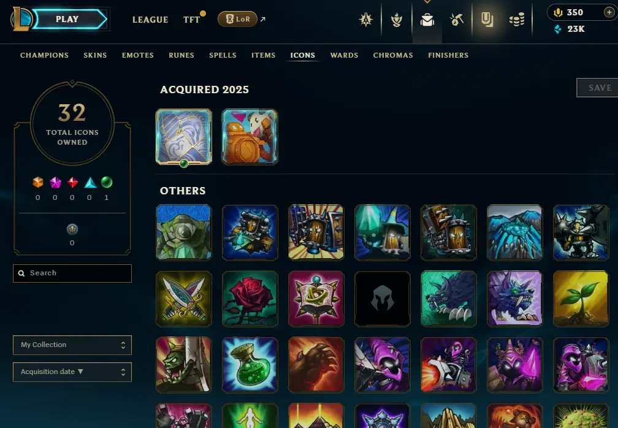Click the League client logo
The image size is (618, 428).
21,19
